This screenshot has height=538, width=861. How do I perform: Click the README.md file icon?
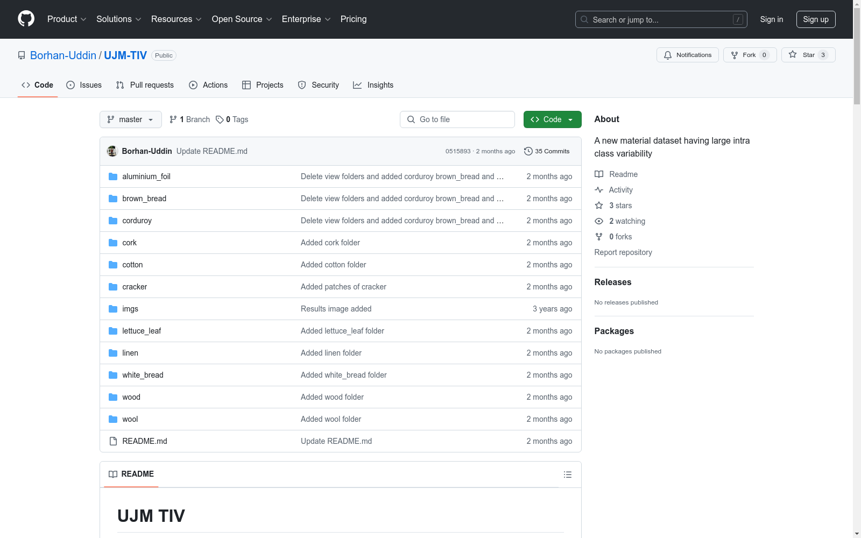113,441
